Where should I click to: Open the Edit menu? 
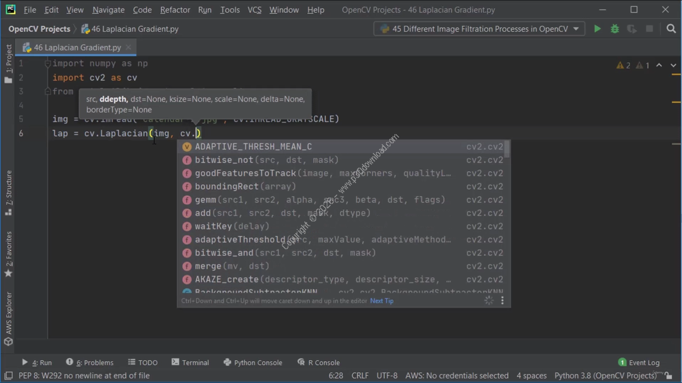click(52, 10)
